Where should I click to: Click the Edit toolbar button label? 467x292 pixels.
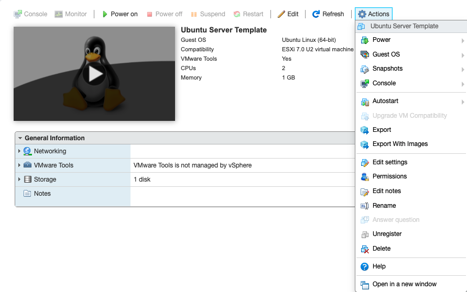click(x=293, y=14)
